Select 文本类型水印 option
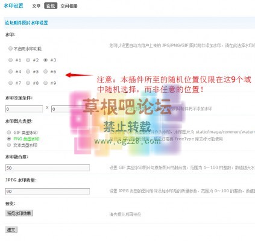This screenshot has height=241, width=255. (x=9, y=145)
